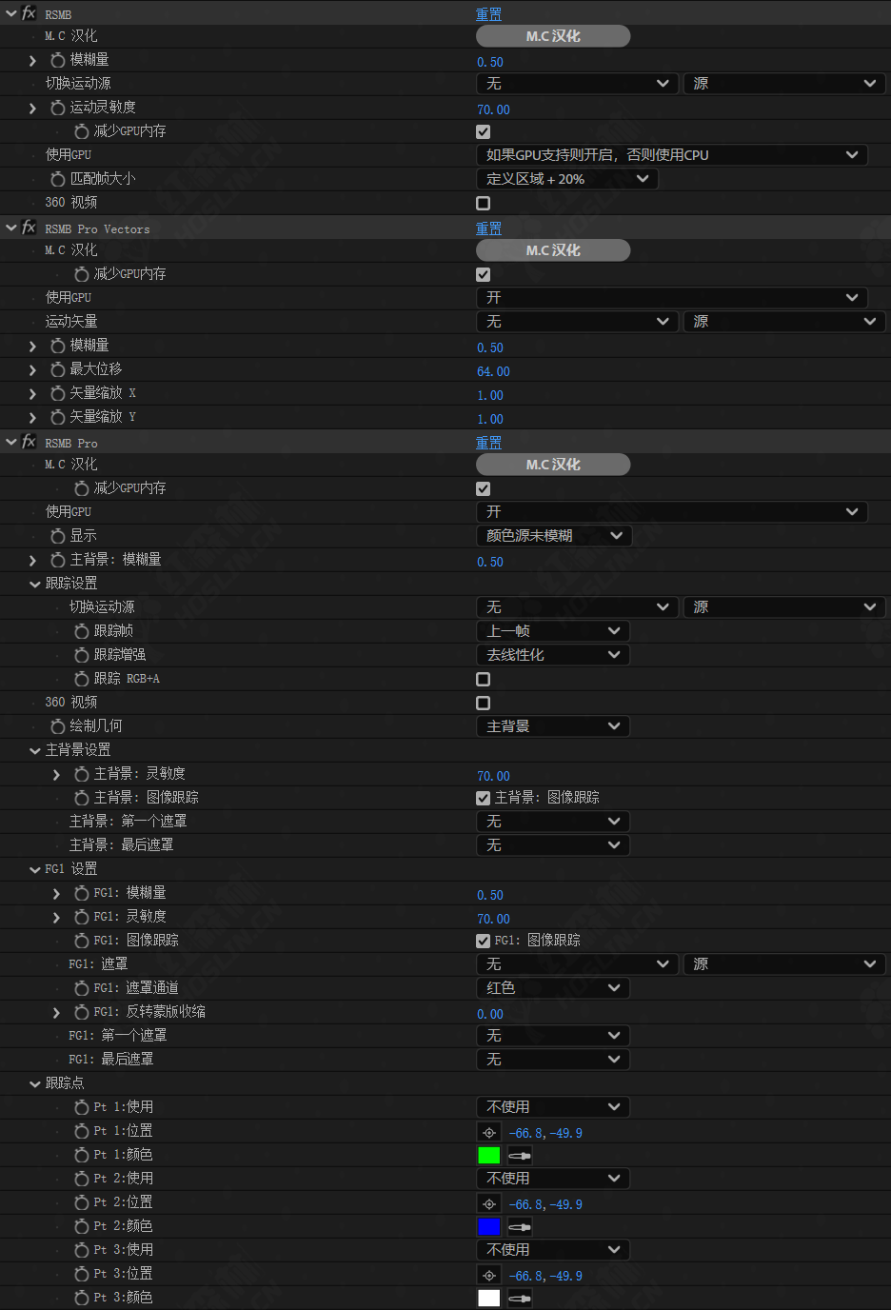Click stopwatch for 运动灵敏度 in RSMB
This screenshot has width=891, height=1310.
(x=58, y=108)
